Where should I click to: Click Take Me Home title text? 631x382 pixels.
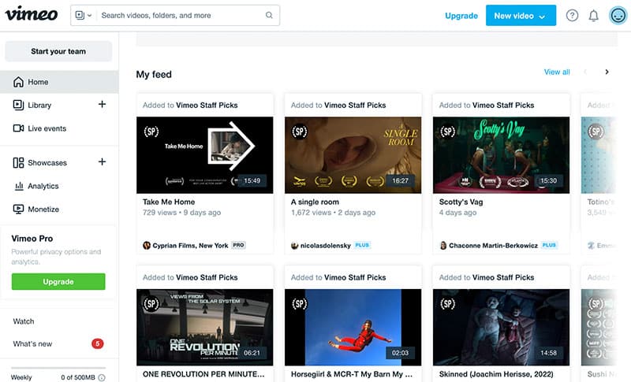tap(169, 202)
